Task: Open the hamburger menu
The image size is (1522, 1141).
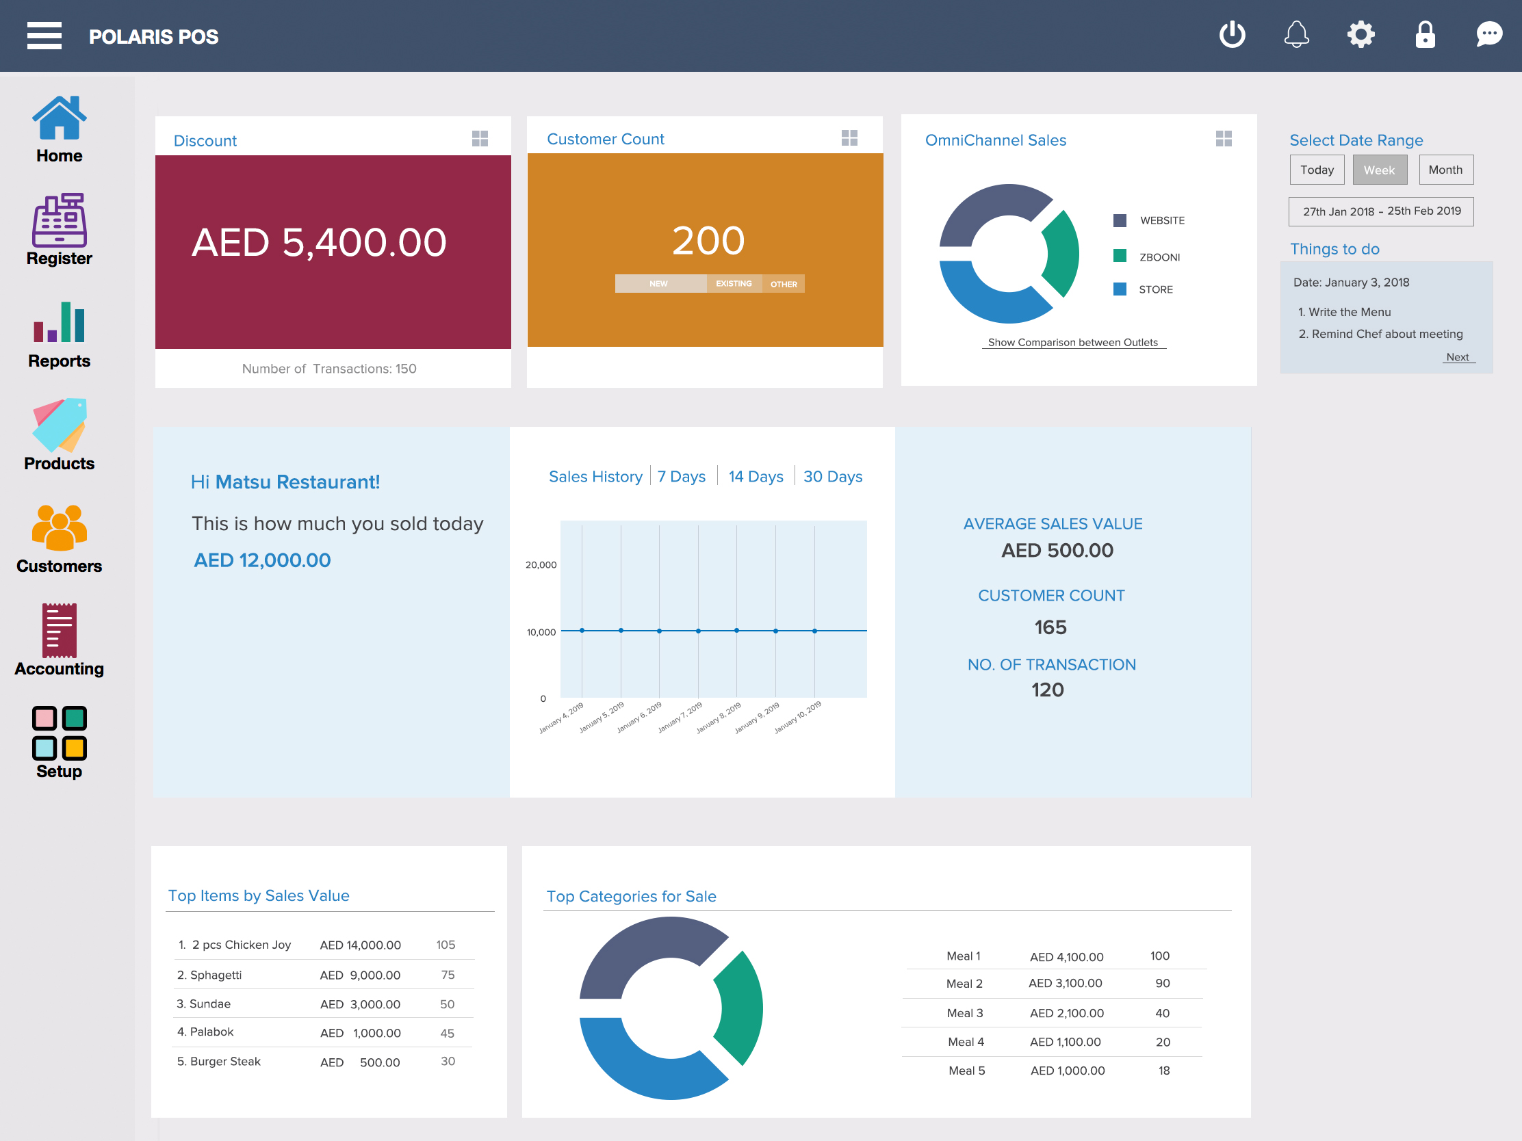Action: 44,36
